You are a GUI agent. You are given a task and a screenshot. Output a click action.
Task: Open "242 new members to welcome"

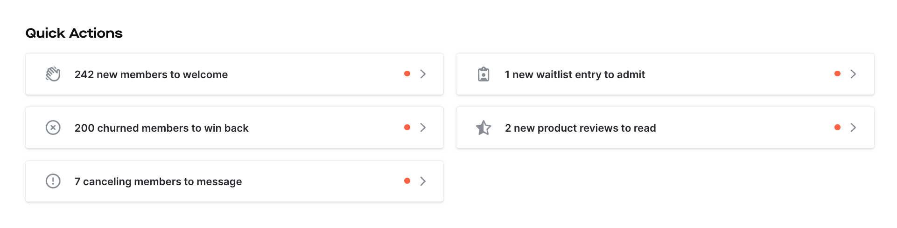click(234, 74)
